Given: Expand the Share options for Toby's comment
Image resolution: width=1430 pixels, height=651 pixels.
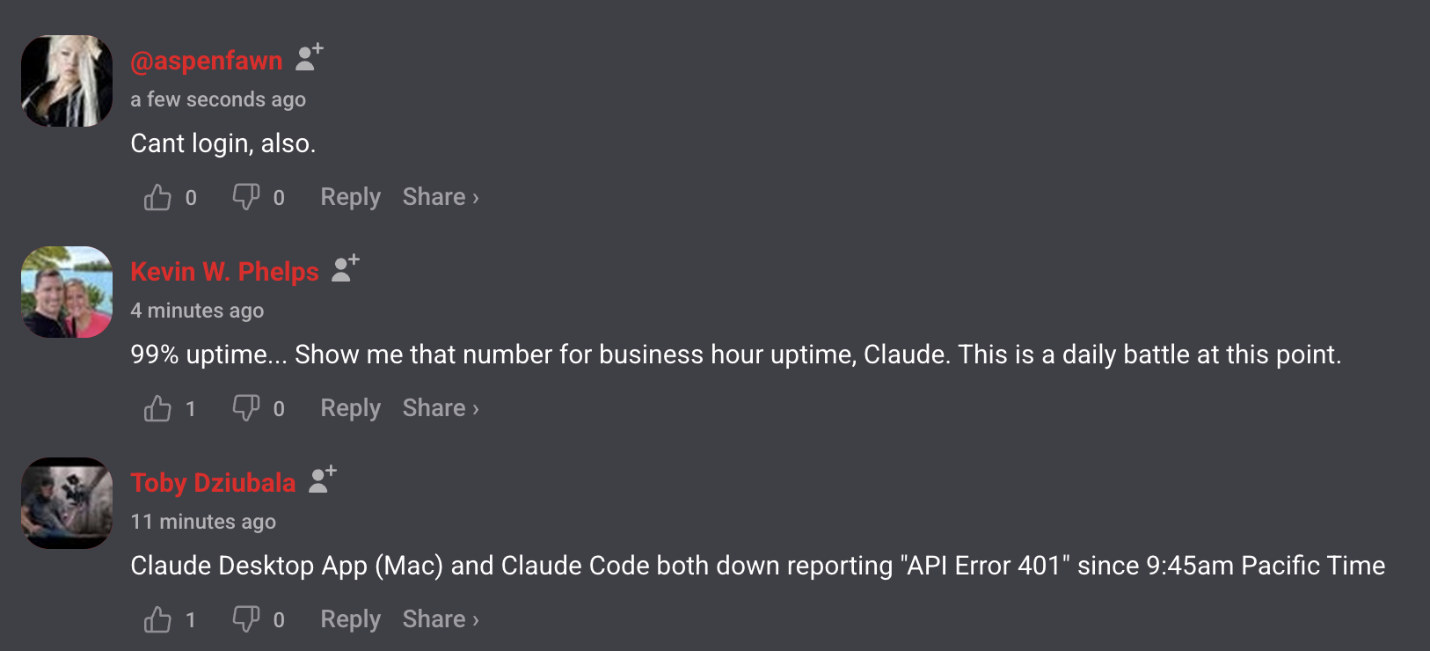Looking at the screenshot, I should coord(440,618).
